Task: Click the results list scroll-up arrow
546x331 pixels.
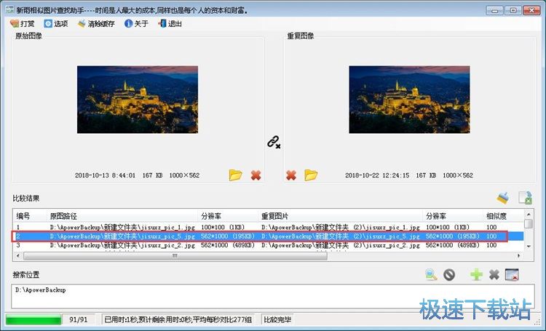Action: 529,215
